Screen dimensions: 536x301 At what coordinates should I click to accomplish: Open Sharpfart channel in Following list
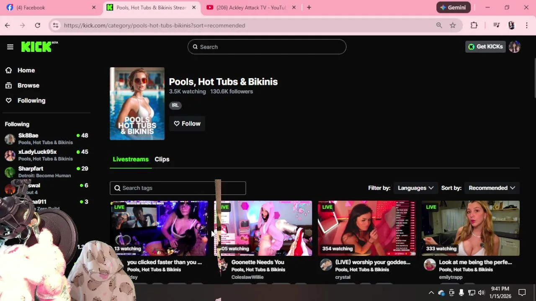[x=46, y=172]
